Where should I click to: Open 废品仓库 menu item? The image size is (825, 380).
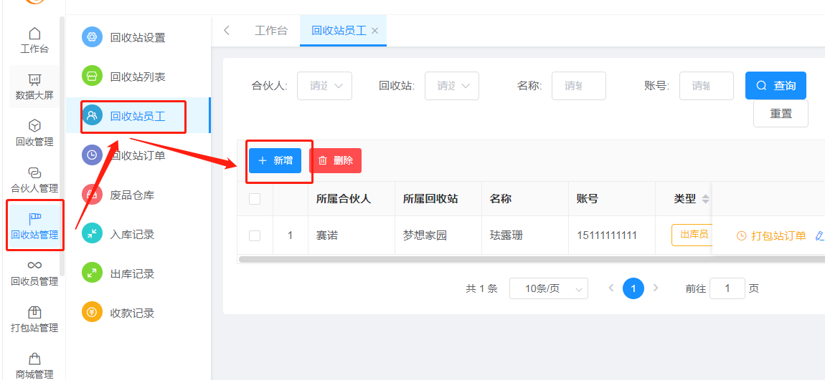tap(138, 195)
